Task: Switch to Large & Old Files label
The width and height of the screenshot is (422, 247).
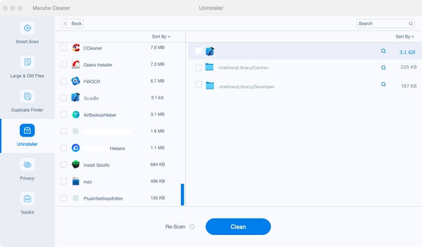Action: click(x=27, y=76)
